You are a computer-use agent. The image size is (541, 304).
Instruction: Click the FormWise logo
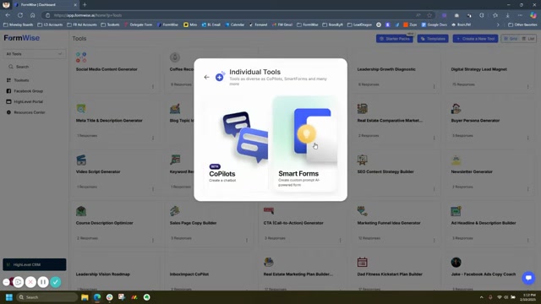[x=22, y=38]
